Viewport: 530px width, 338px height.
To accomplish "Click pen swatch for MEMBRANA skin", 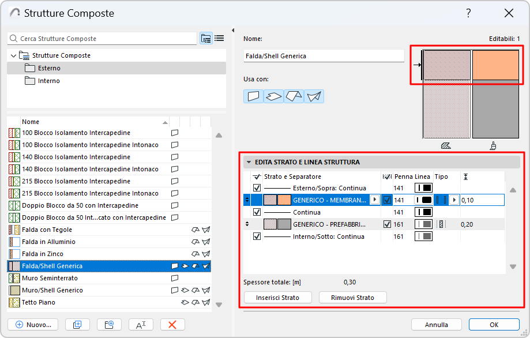I will (423, 200).
